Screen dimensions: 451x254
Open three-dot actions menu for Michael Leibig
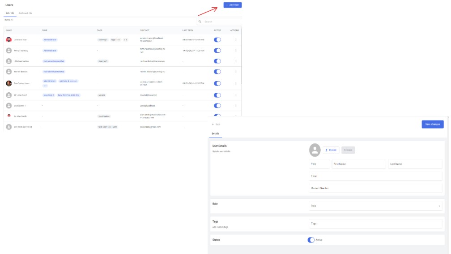[x=236, y=61]
